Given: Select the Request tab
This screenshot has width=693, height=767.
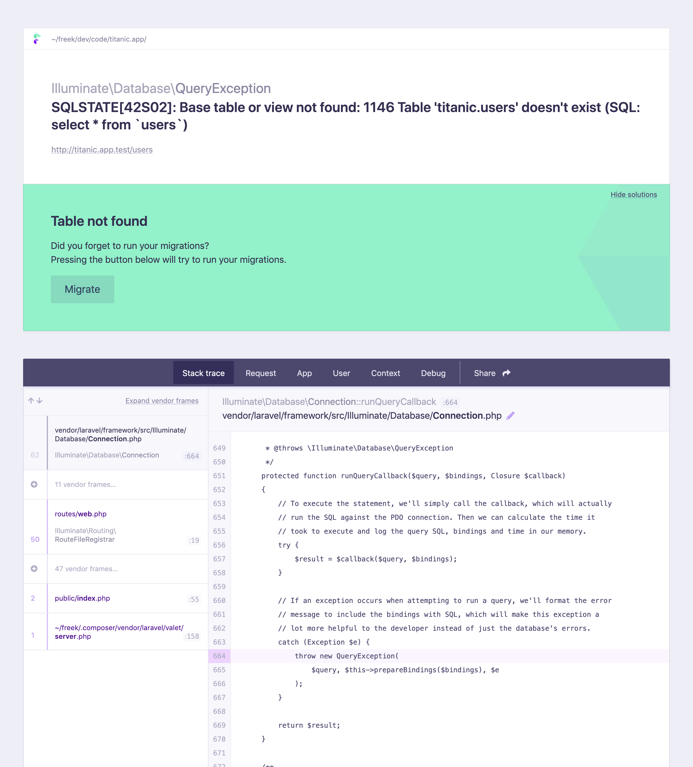Looking at the screenshot, I should click(260, 373).
